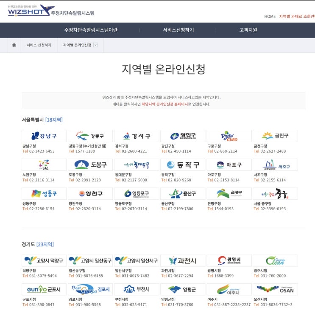Click 덕양구청 text link

click(29, 271)
